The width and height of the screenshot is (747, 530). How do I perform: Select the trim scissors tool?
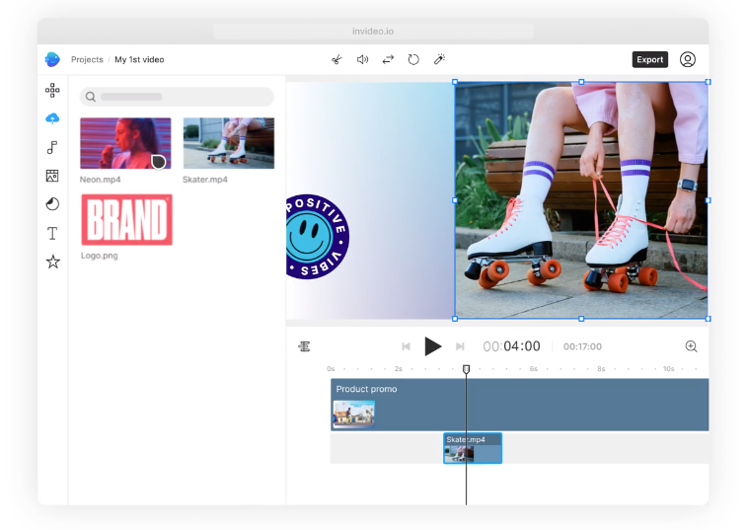(x=336, y=59)
